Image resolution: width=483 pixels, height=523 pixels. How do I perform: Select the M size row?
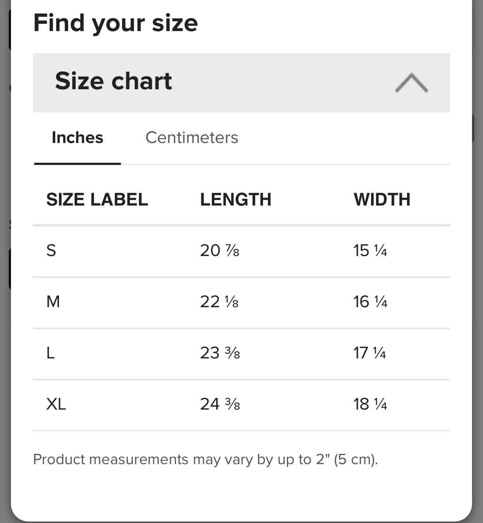pyautogui.click(x=241, y=302)
